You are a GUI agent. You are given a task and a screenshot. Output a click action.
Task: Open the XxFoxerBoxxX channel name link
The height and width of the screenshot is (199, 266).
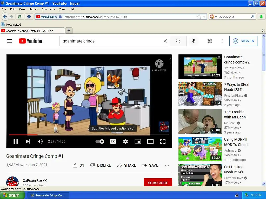tap(35, 181)
